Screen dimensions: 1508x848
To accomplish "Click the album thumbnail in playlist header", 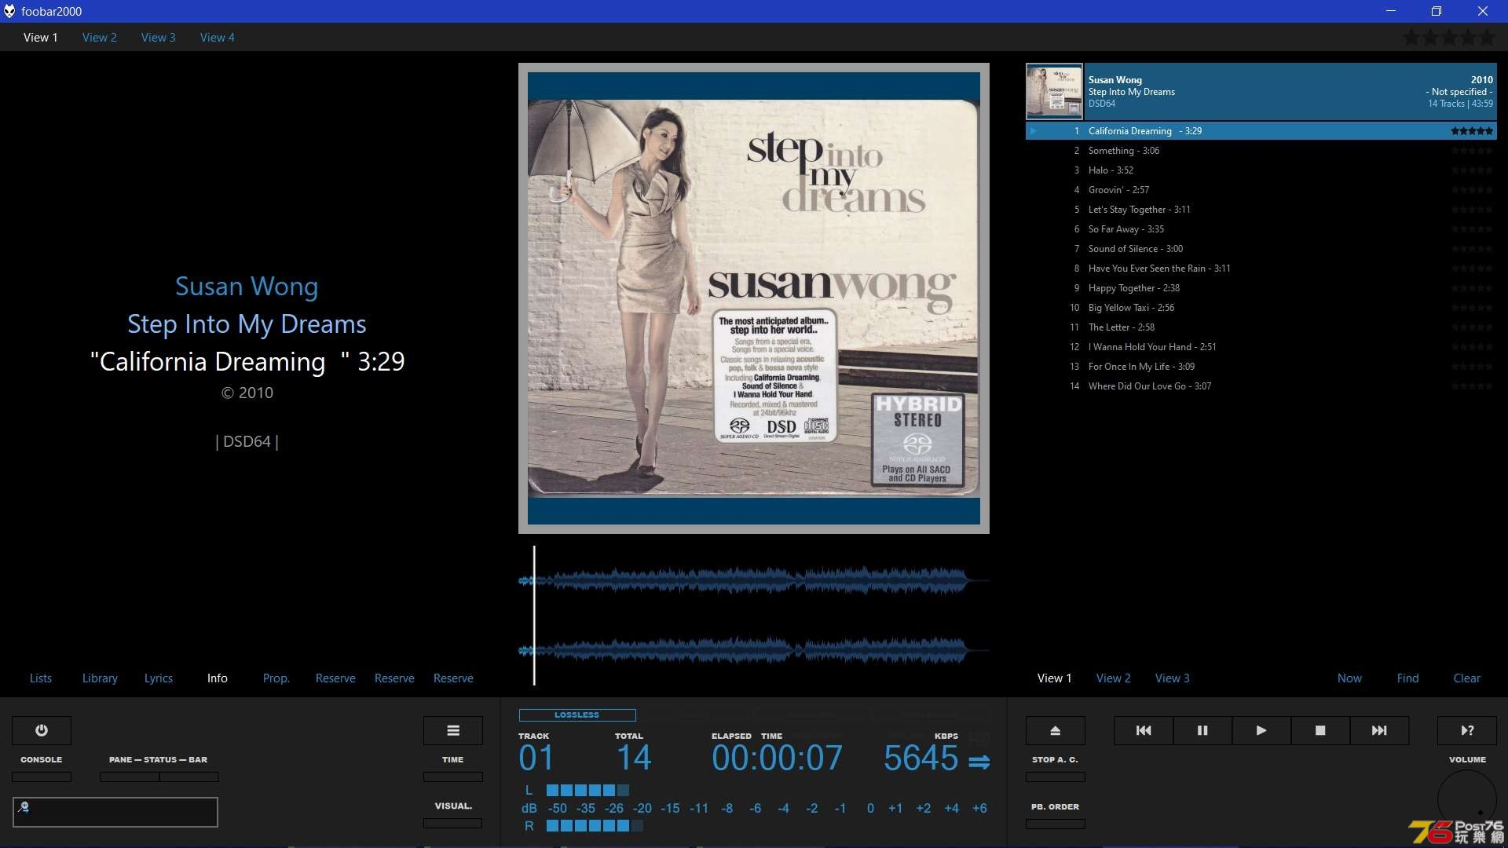I will tap(1055, 91).
